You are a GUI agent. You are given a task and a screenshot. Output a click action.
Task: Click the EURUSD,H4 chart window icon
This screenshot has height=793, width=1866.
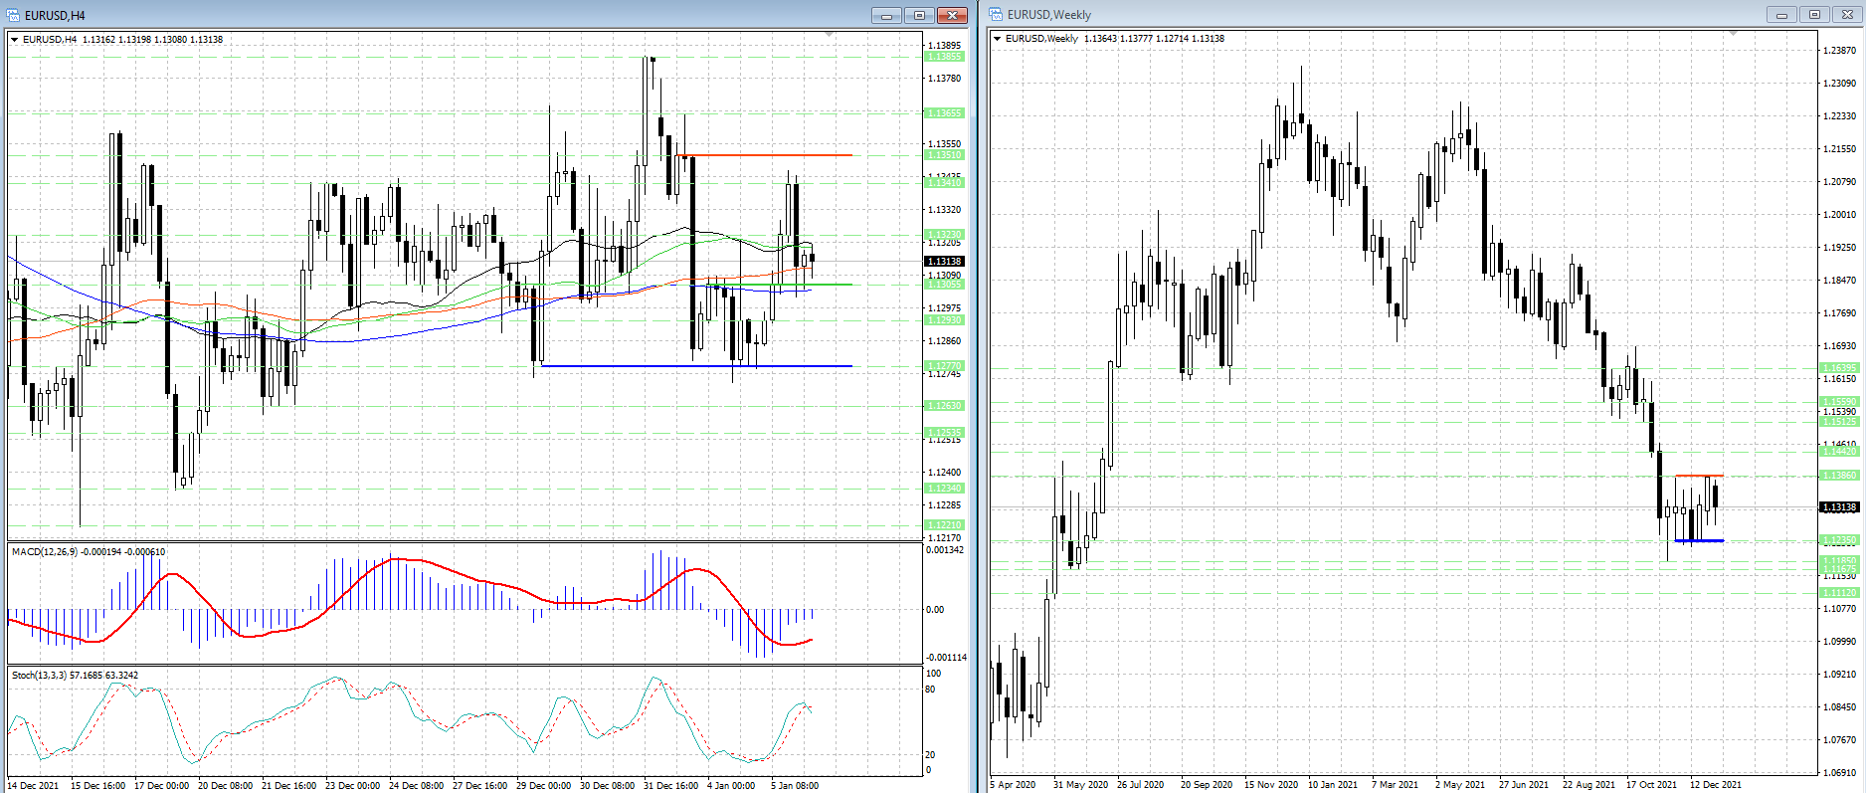pos(13,15)
